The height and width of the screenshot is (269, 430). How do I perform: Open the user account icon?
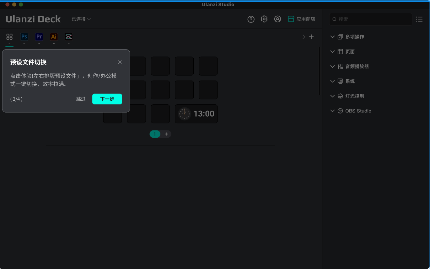click(x=277, y=19)
